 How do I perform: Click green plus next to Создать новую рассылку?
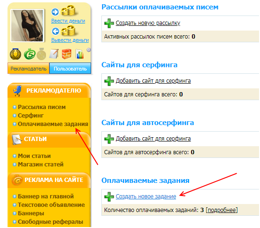click(x=109, y=23)
